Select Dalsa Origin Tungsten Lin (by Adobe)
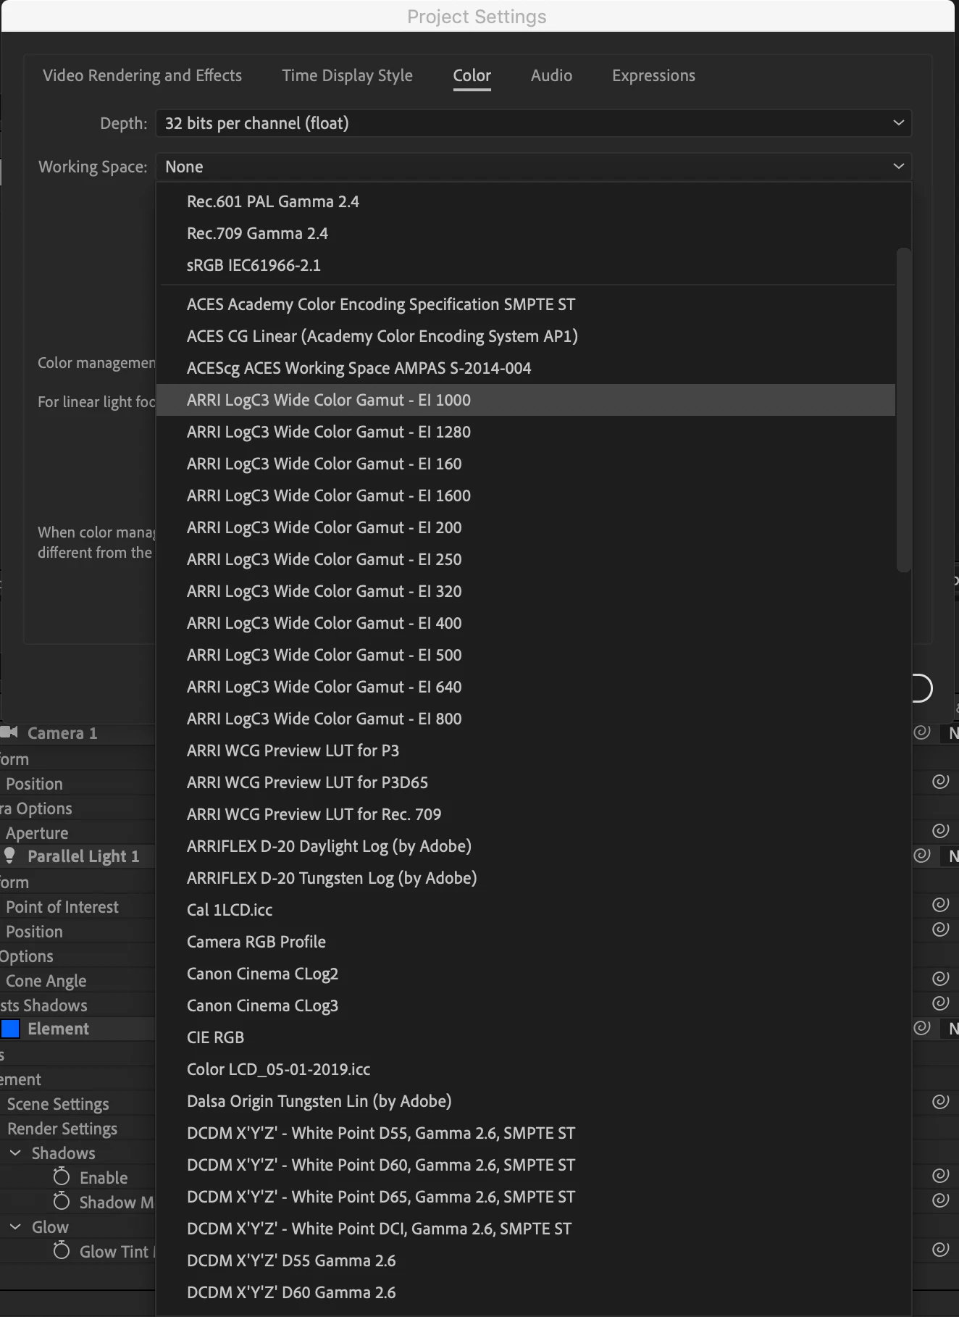The image size is (959, 1317). tap(526, 1101)
